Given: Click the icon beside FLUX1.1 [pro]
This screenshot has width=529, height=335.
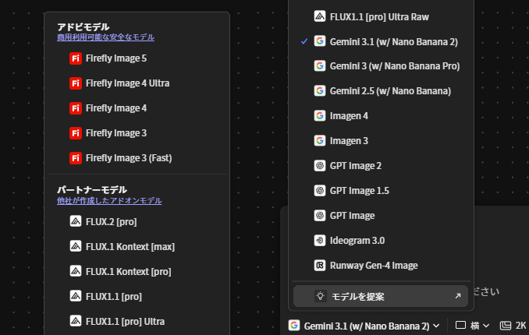Looking at the screenshot, I should tap(76, 296).
